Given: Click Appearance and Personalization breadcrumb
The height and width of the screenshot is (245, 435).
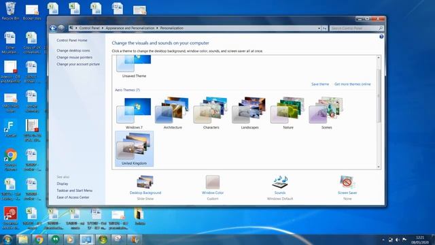Looking at the screenshot, I should pos(130,28).
